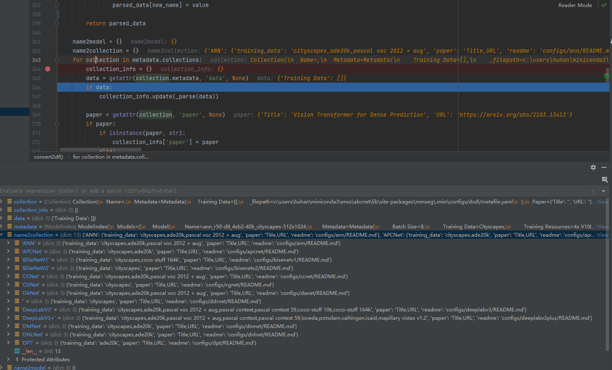Click the variable icon beside metadata
This screenshot has height=370, width=612.
pos(9,226)
